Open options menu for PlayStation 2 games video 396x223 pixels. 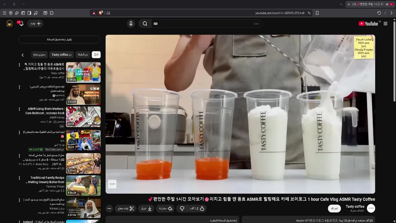19,133
